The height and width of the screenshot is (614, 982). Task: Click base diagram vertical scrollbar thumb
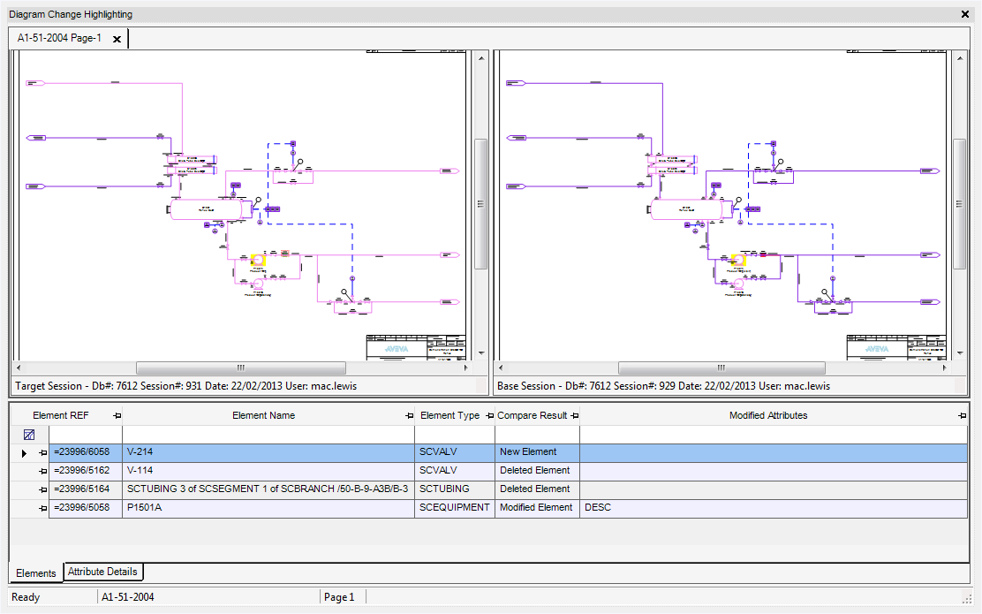pyautogui.click(x=960, y=203)
